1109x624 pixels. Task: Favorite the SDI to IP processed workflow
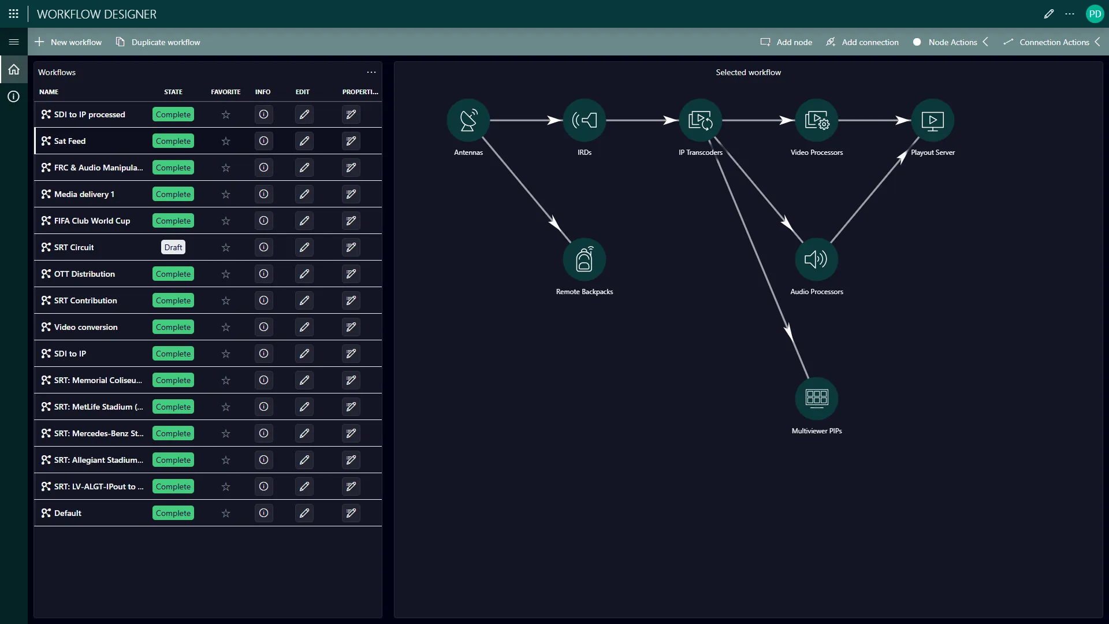point(226,114)
